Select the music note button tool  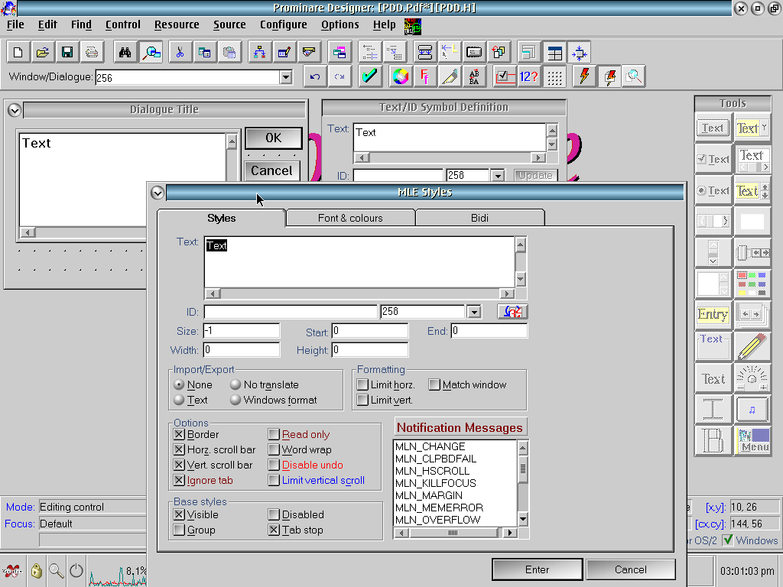click(752, 410)
